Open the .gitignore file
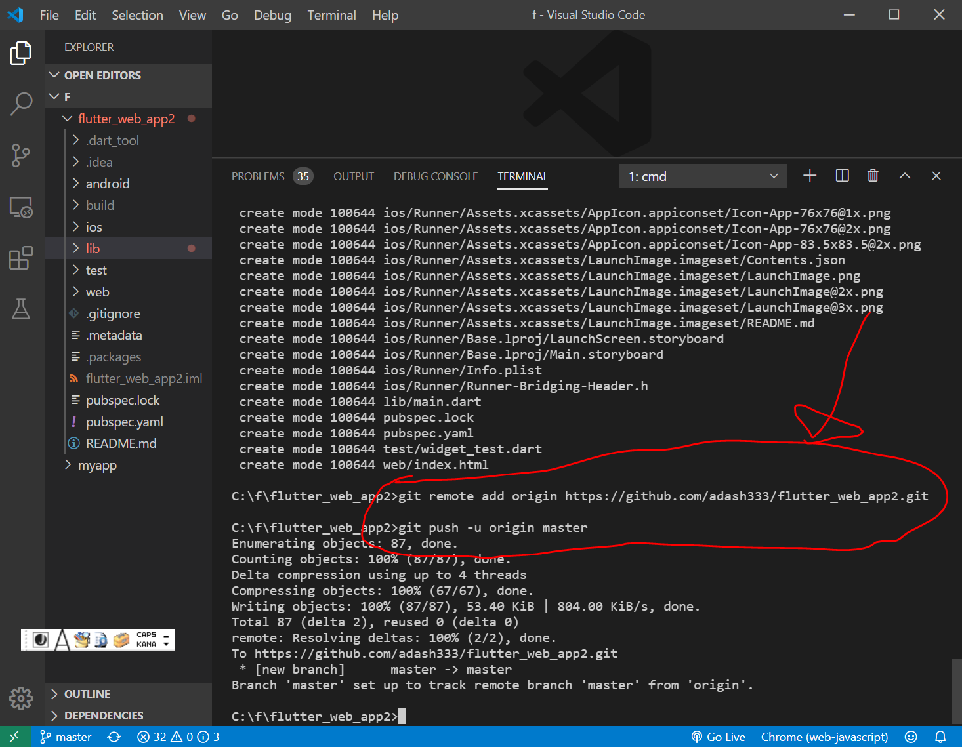This screenshot has height=747, width=962. [128, 313]
